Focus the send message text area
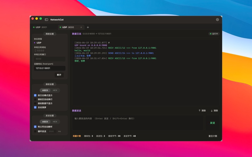 (x=138, y=123)
